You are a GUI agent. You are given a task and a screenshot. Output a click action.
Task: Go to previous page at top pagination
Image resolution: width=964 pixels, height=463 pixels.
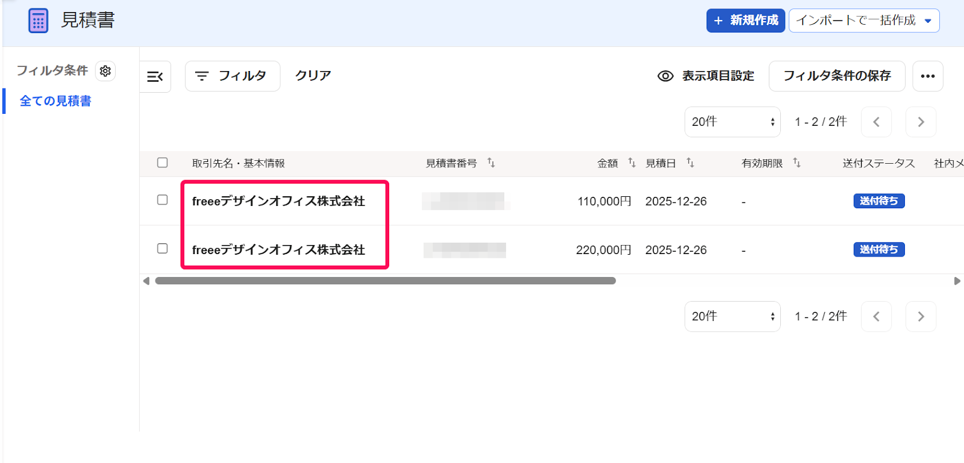[877, 122]
